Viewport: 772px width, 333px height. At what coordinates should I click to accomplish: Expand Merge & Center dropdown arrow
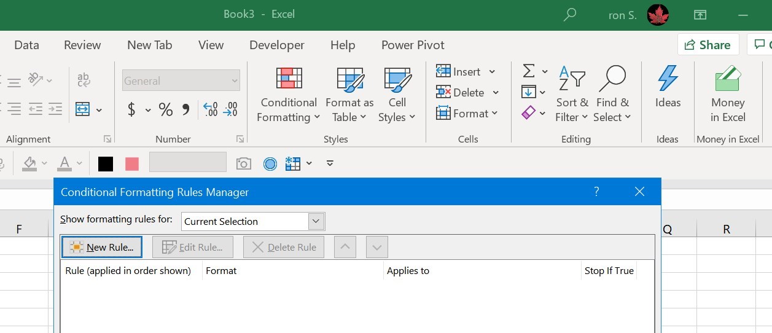click(99, 111)
